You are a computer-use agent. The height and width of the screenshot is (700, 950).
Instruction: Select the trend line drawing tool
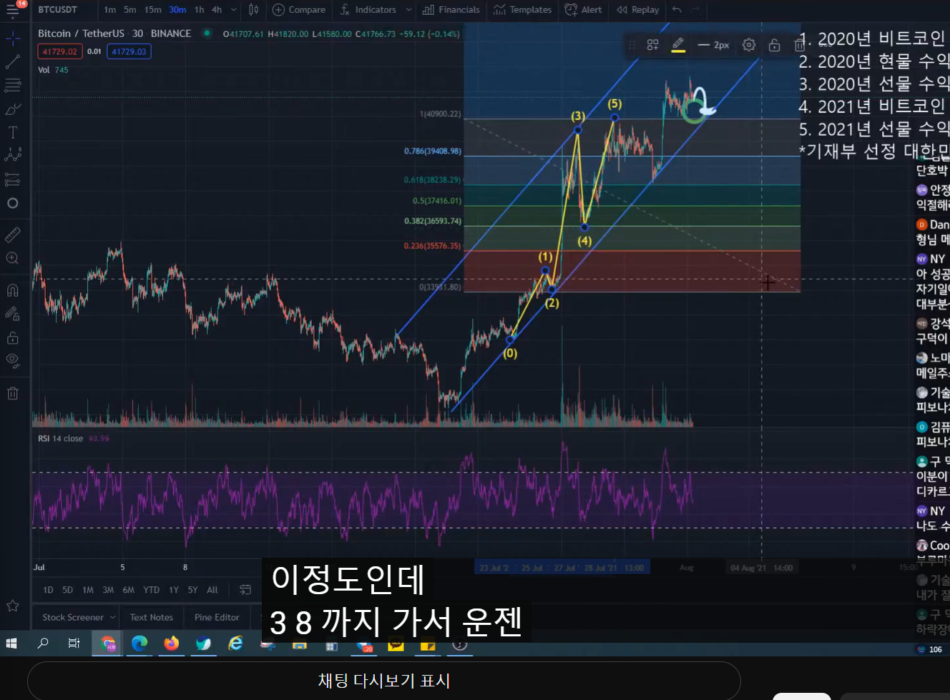(x=13, y=62)
